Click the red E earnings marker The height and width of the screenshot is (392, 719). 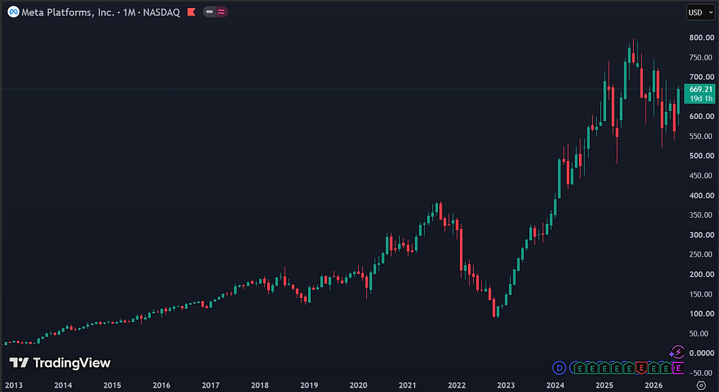[641, 368]
